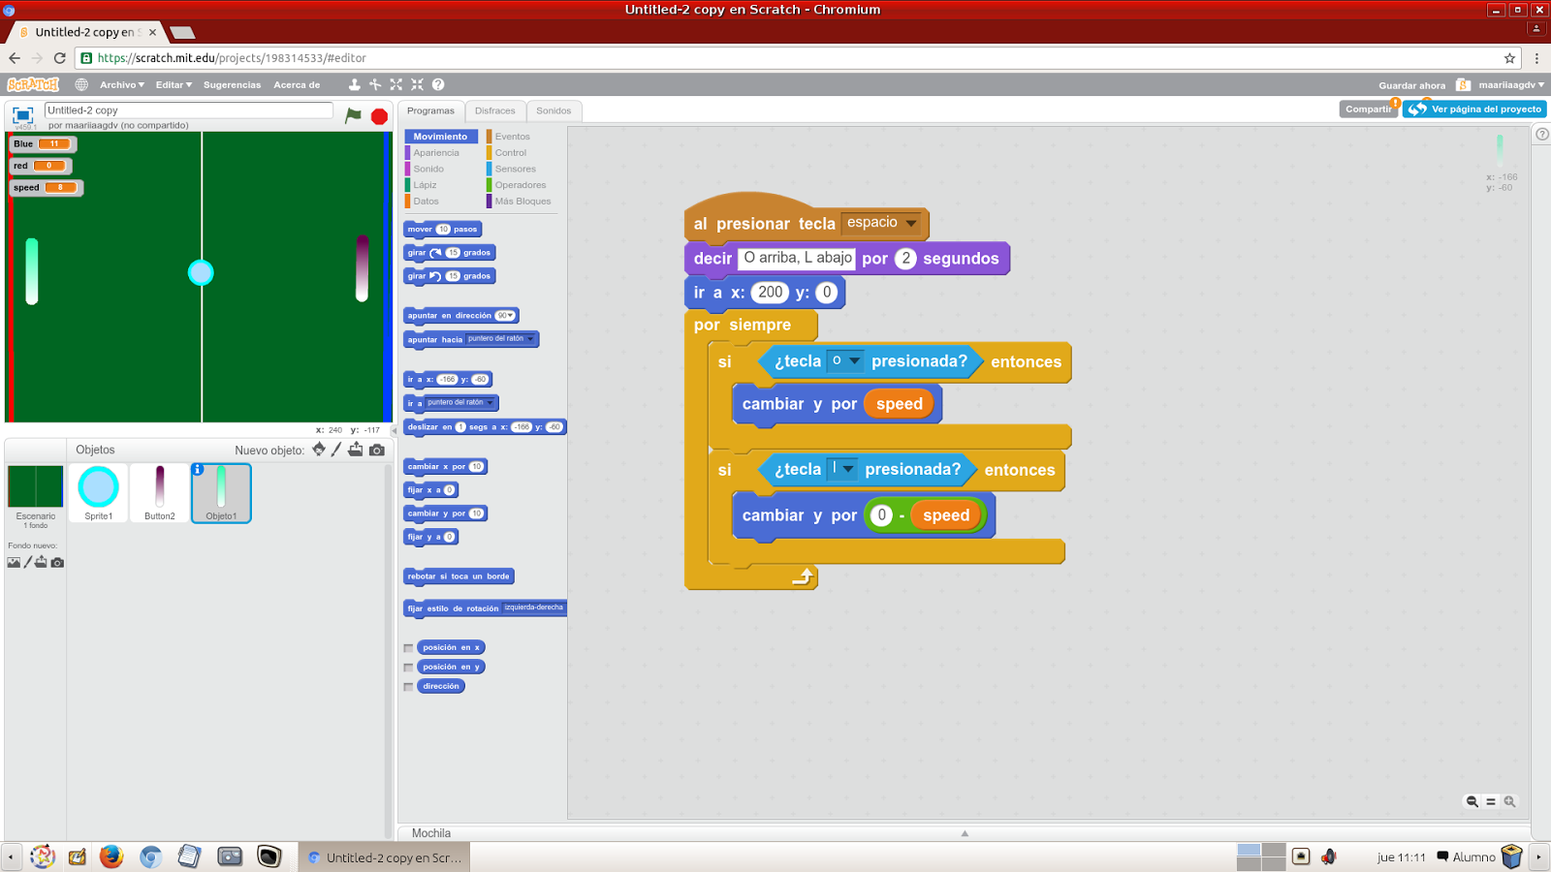Open the Archivo menu
The image size is (1551, 872).
coord(120,84)
